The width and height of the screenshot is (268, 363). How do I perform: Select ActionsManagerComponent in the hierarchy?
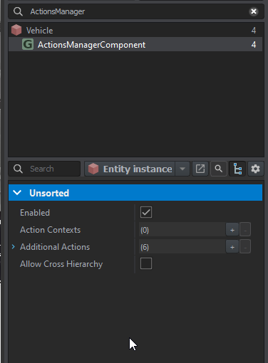pos(135,44)
